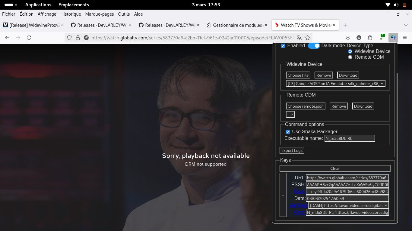The width and height of the screenshot is (412, 231).
Task: Click the browser address bar URL
Action: 193,38
